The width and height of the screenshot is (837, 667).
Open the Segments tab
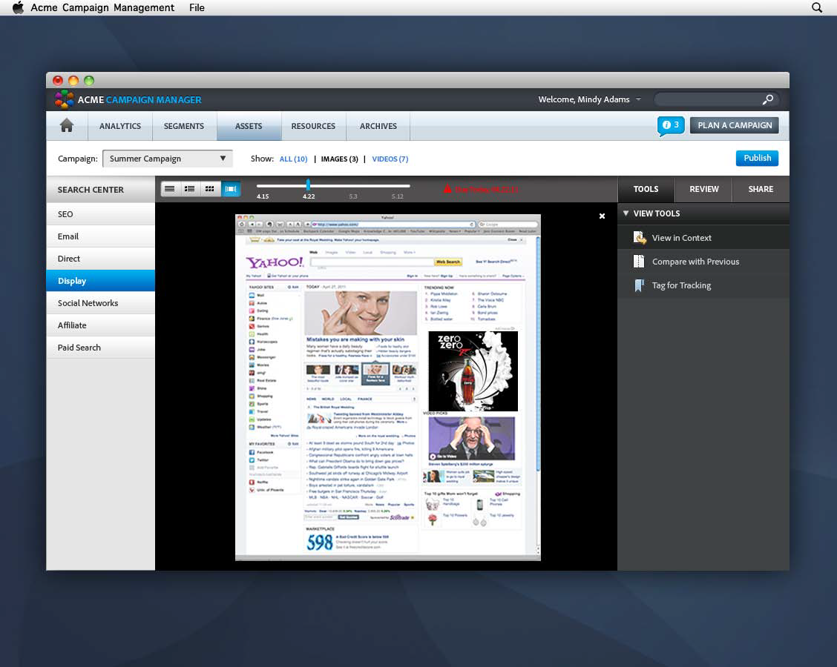(x=183, y=126)
